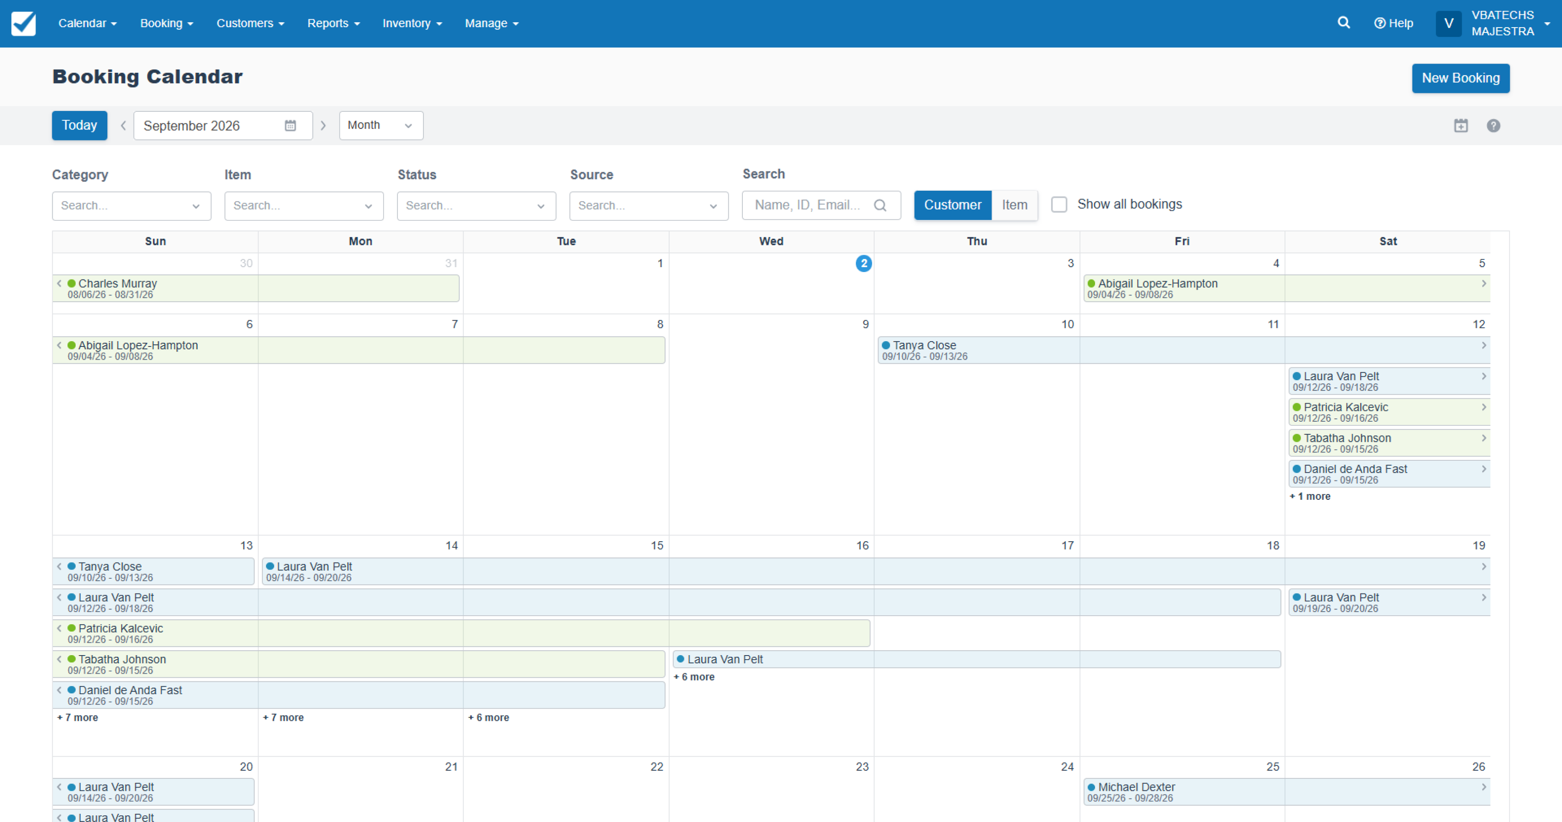Open the Booking menu

[x=167, y=23]
